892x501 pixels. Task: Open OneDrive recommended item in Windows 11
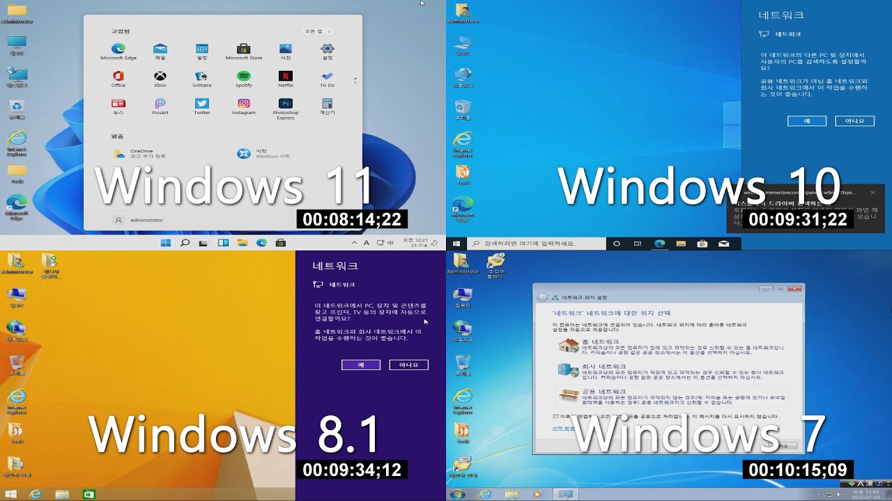click(x=139, y=153)
